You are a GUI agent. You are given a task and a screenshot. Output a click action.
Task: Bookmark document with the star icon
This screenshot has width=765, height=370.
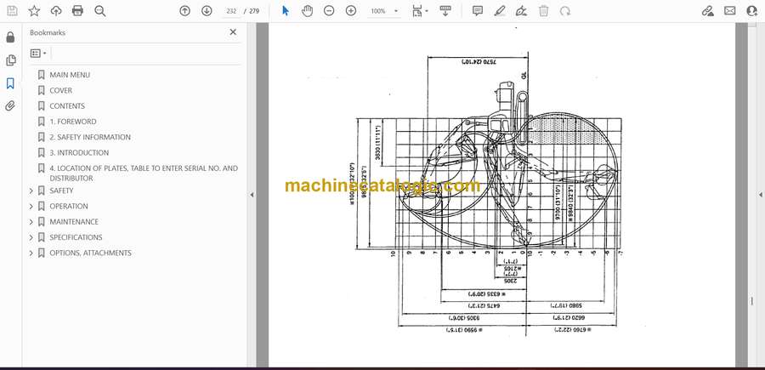point(34,11)
